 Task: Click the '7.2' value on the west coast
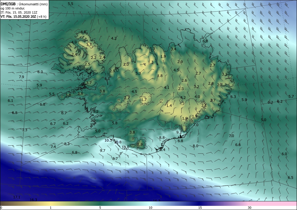[x=93, y=121]
